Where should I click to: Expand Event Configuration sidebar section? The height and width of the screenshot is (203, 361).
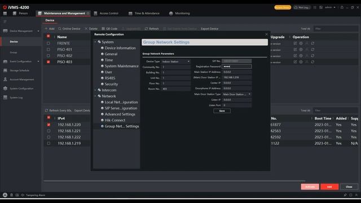click(x=38, y=61)
